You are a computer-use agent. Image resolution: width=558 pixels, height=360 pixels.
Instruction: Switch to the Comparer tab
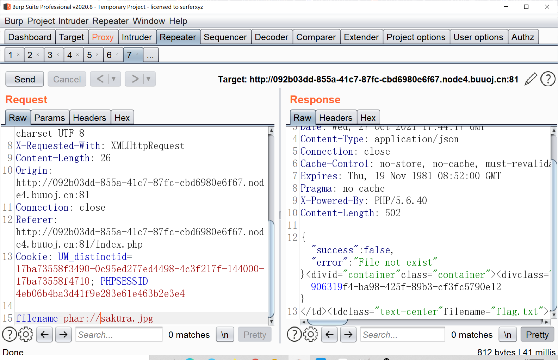click(x=316, y=37)
